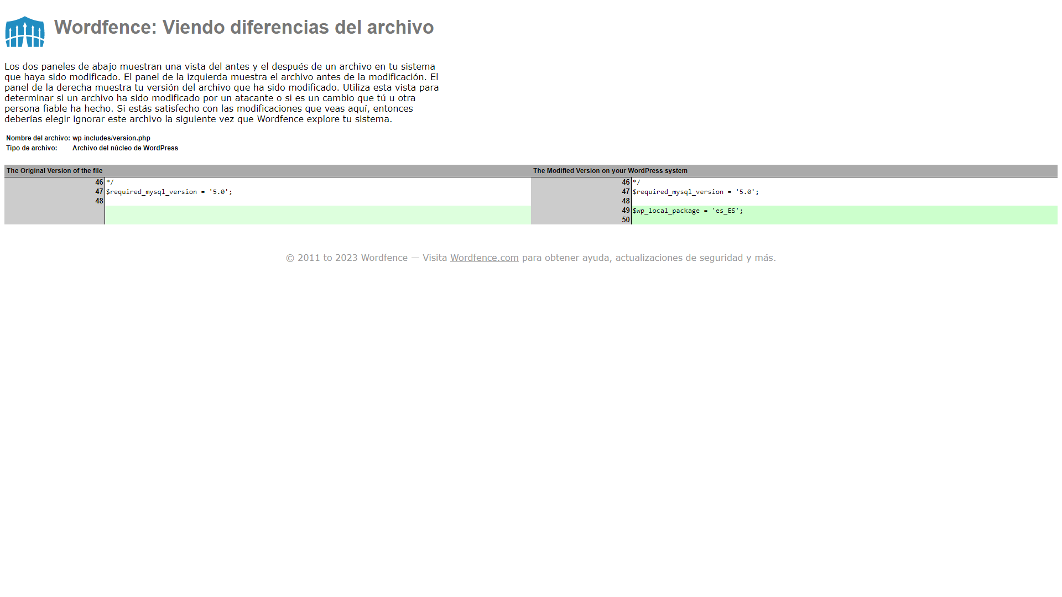
Task: Click the Wordfence fence logo icon
Action: pyautogui.click(x=25, y=32)
